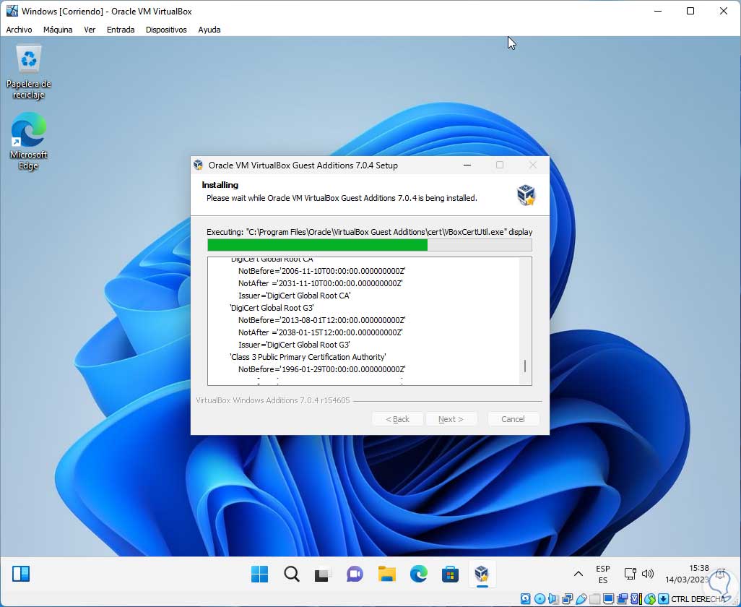Click the VirtualBox mouse integration status icon

[x=650, y=599]
